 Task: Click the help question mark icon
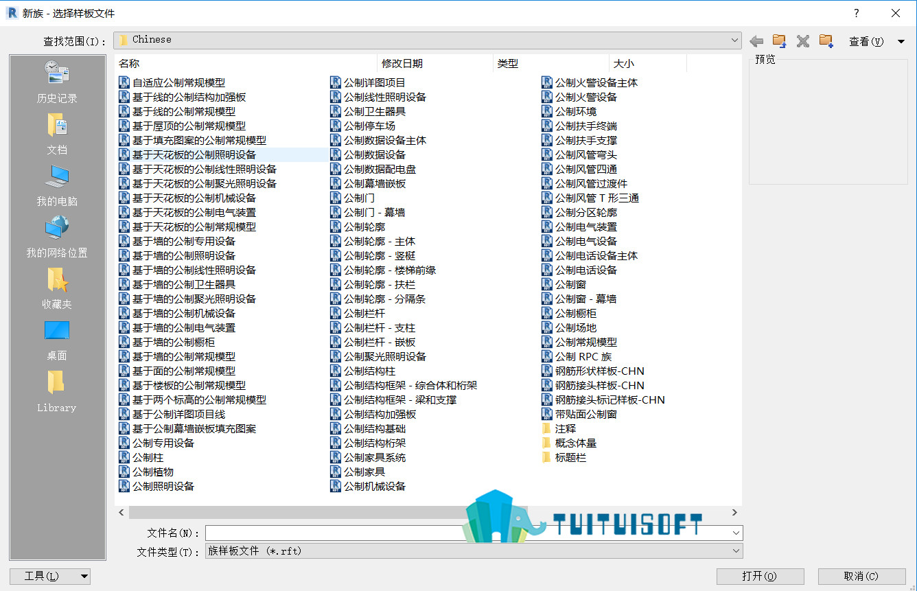coord(856,13)
